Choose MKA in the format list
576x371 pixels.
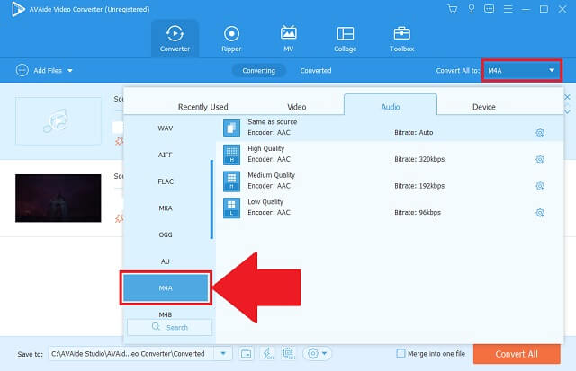(166, 208)
